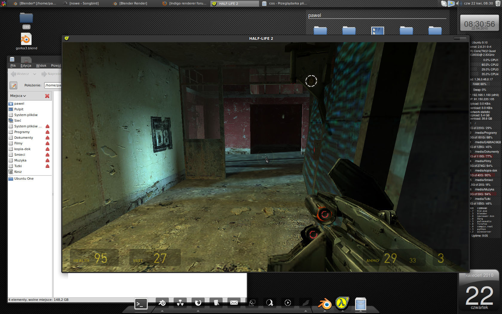
Task: Toggle the location edit pencil button
Action: click(13, 86)
